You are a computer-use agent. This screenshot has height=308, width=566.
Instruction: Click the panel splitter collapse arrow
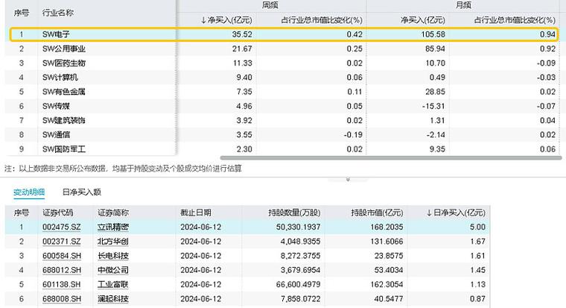click(x=348, y=179)
